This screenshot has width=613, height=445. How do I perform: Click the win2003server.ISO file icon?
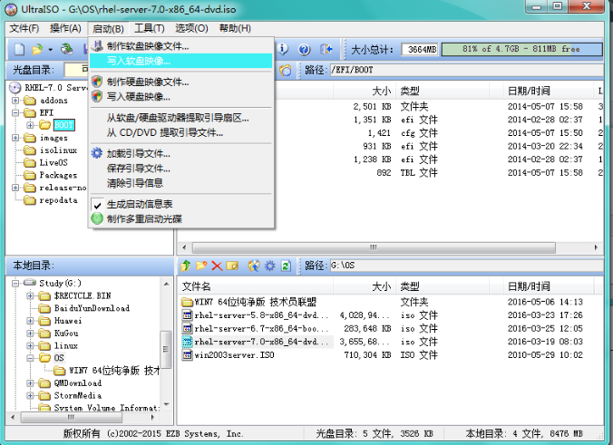[x=188, y=355]
